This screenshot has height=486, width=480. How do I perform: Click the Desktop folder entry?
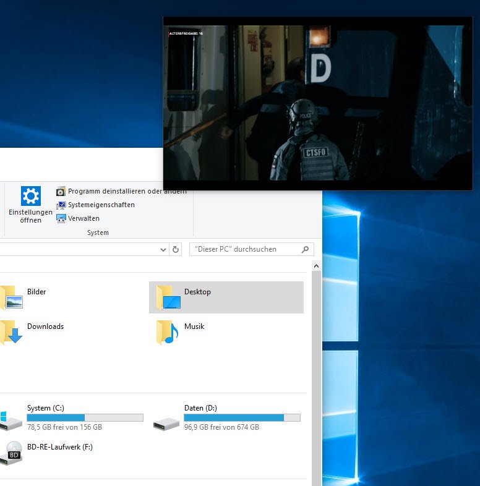pos(197,292)
